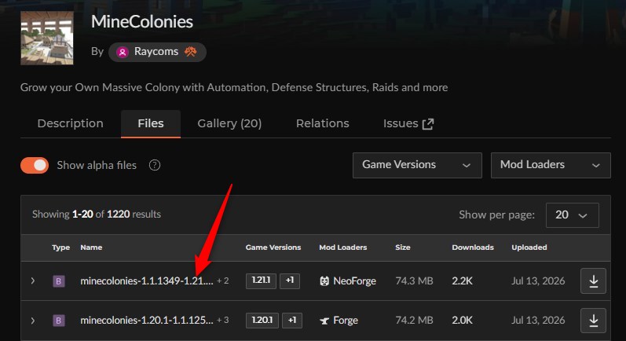Viewport: 626px width, 341px height.
Task: Click the NeoForge loader icon
Action: pos(324,281)
